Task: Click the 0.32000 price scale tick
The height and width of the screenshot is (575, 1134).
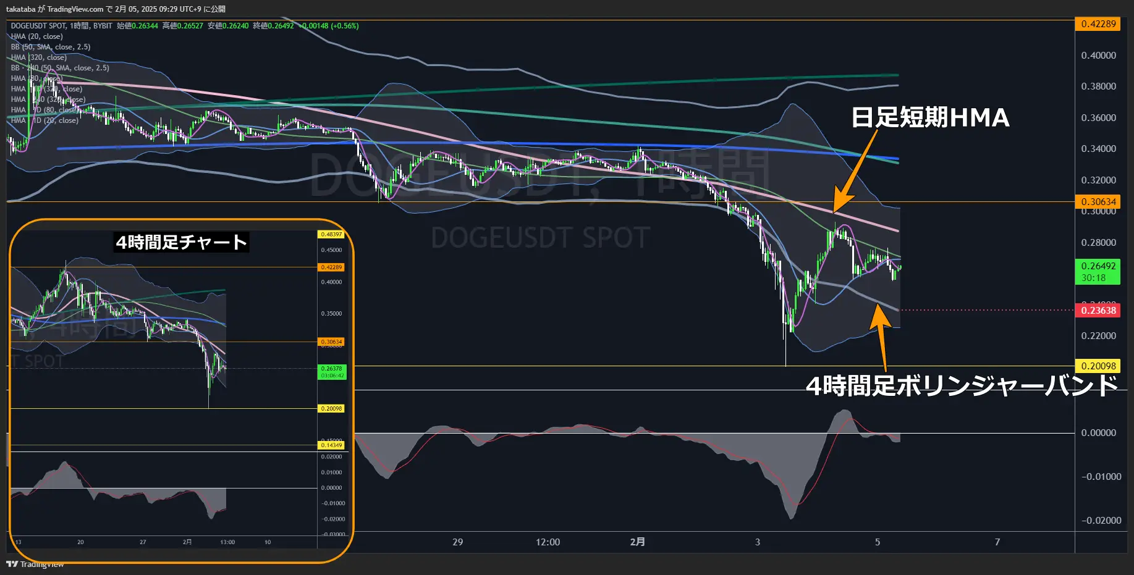Action: pos(1098,180)
